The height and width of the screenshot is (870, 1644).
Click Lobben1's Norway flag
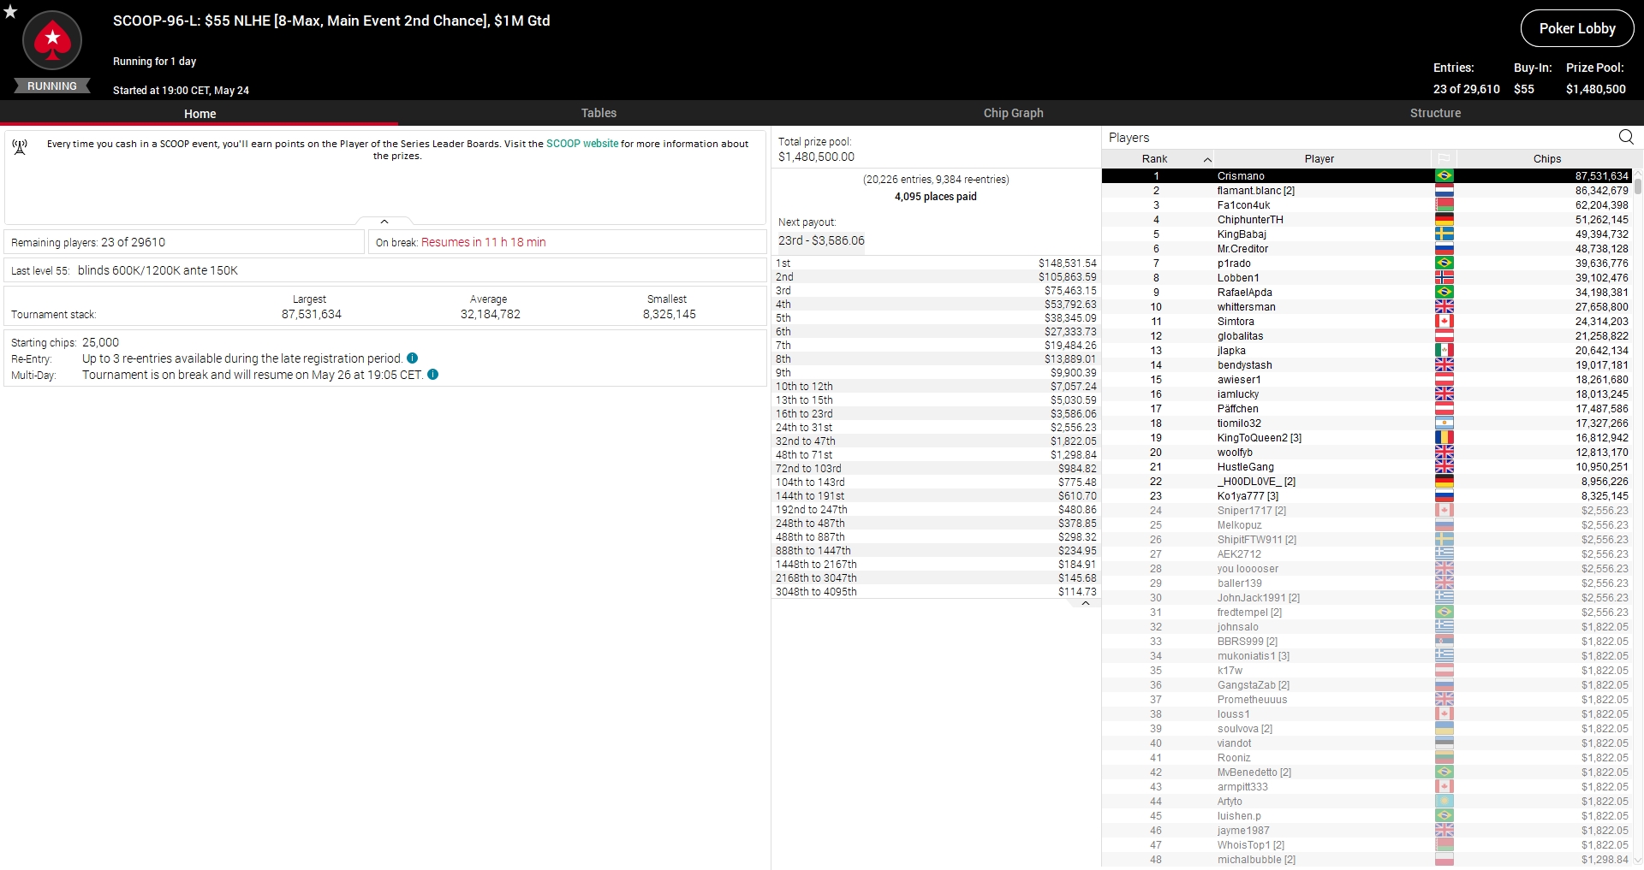pos(1444,278)
